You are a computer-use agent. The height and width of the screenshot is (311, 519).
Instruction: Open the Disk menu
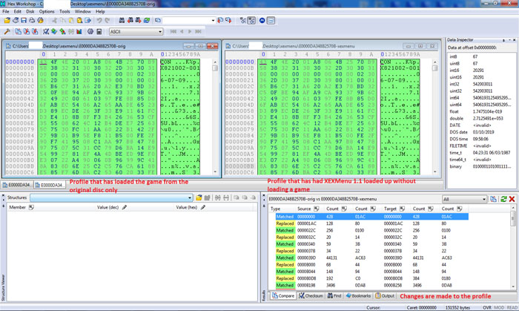coord(30,12)
